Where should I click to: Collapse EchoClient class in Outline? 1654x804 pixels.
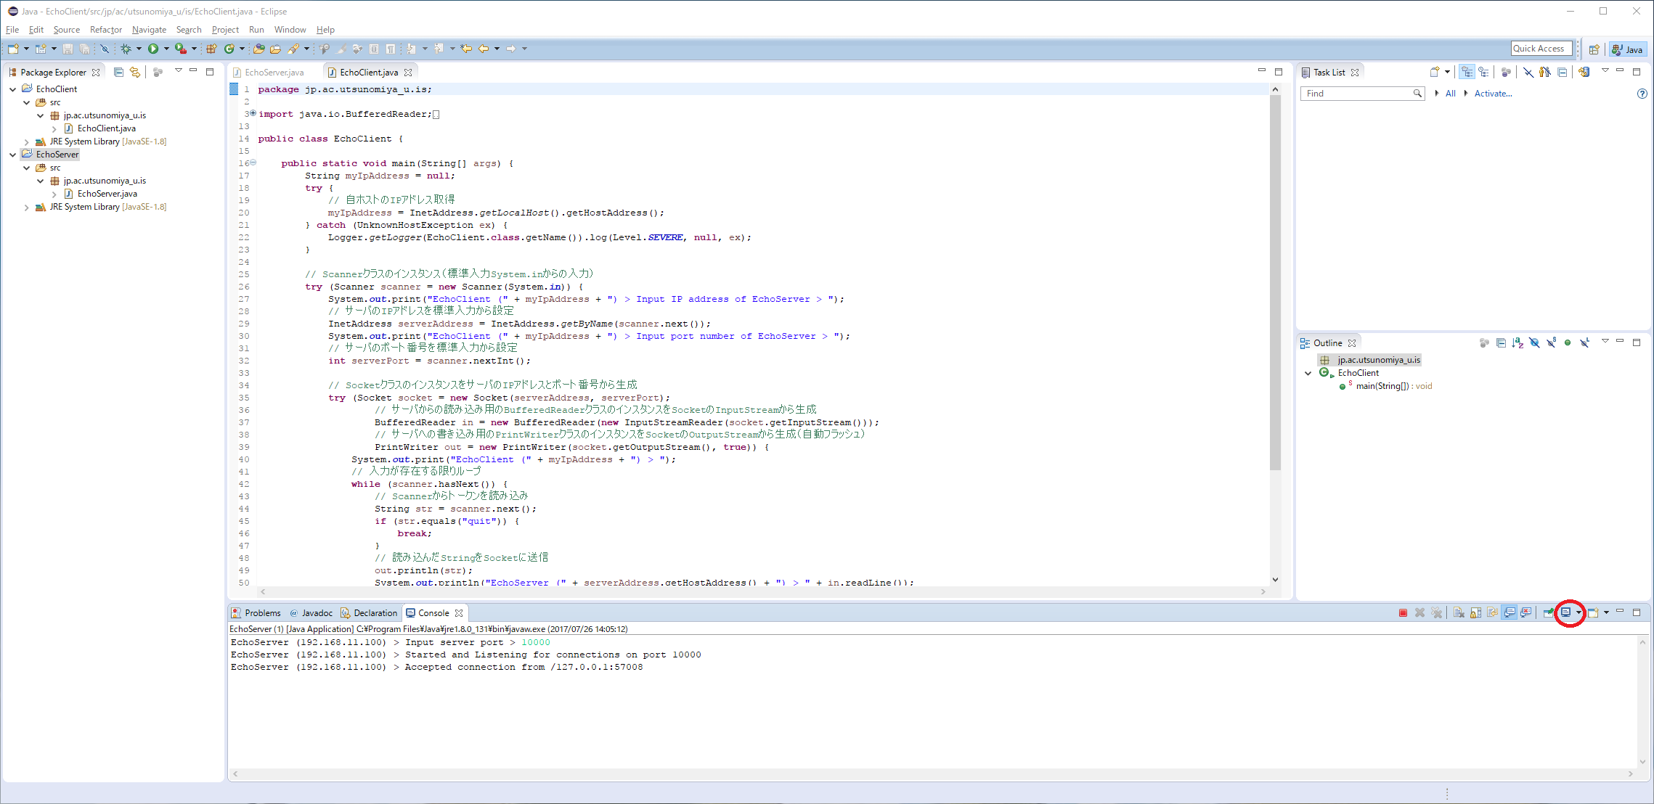click(1308, 373)
